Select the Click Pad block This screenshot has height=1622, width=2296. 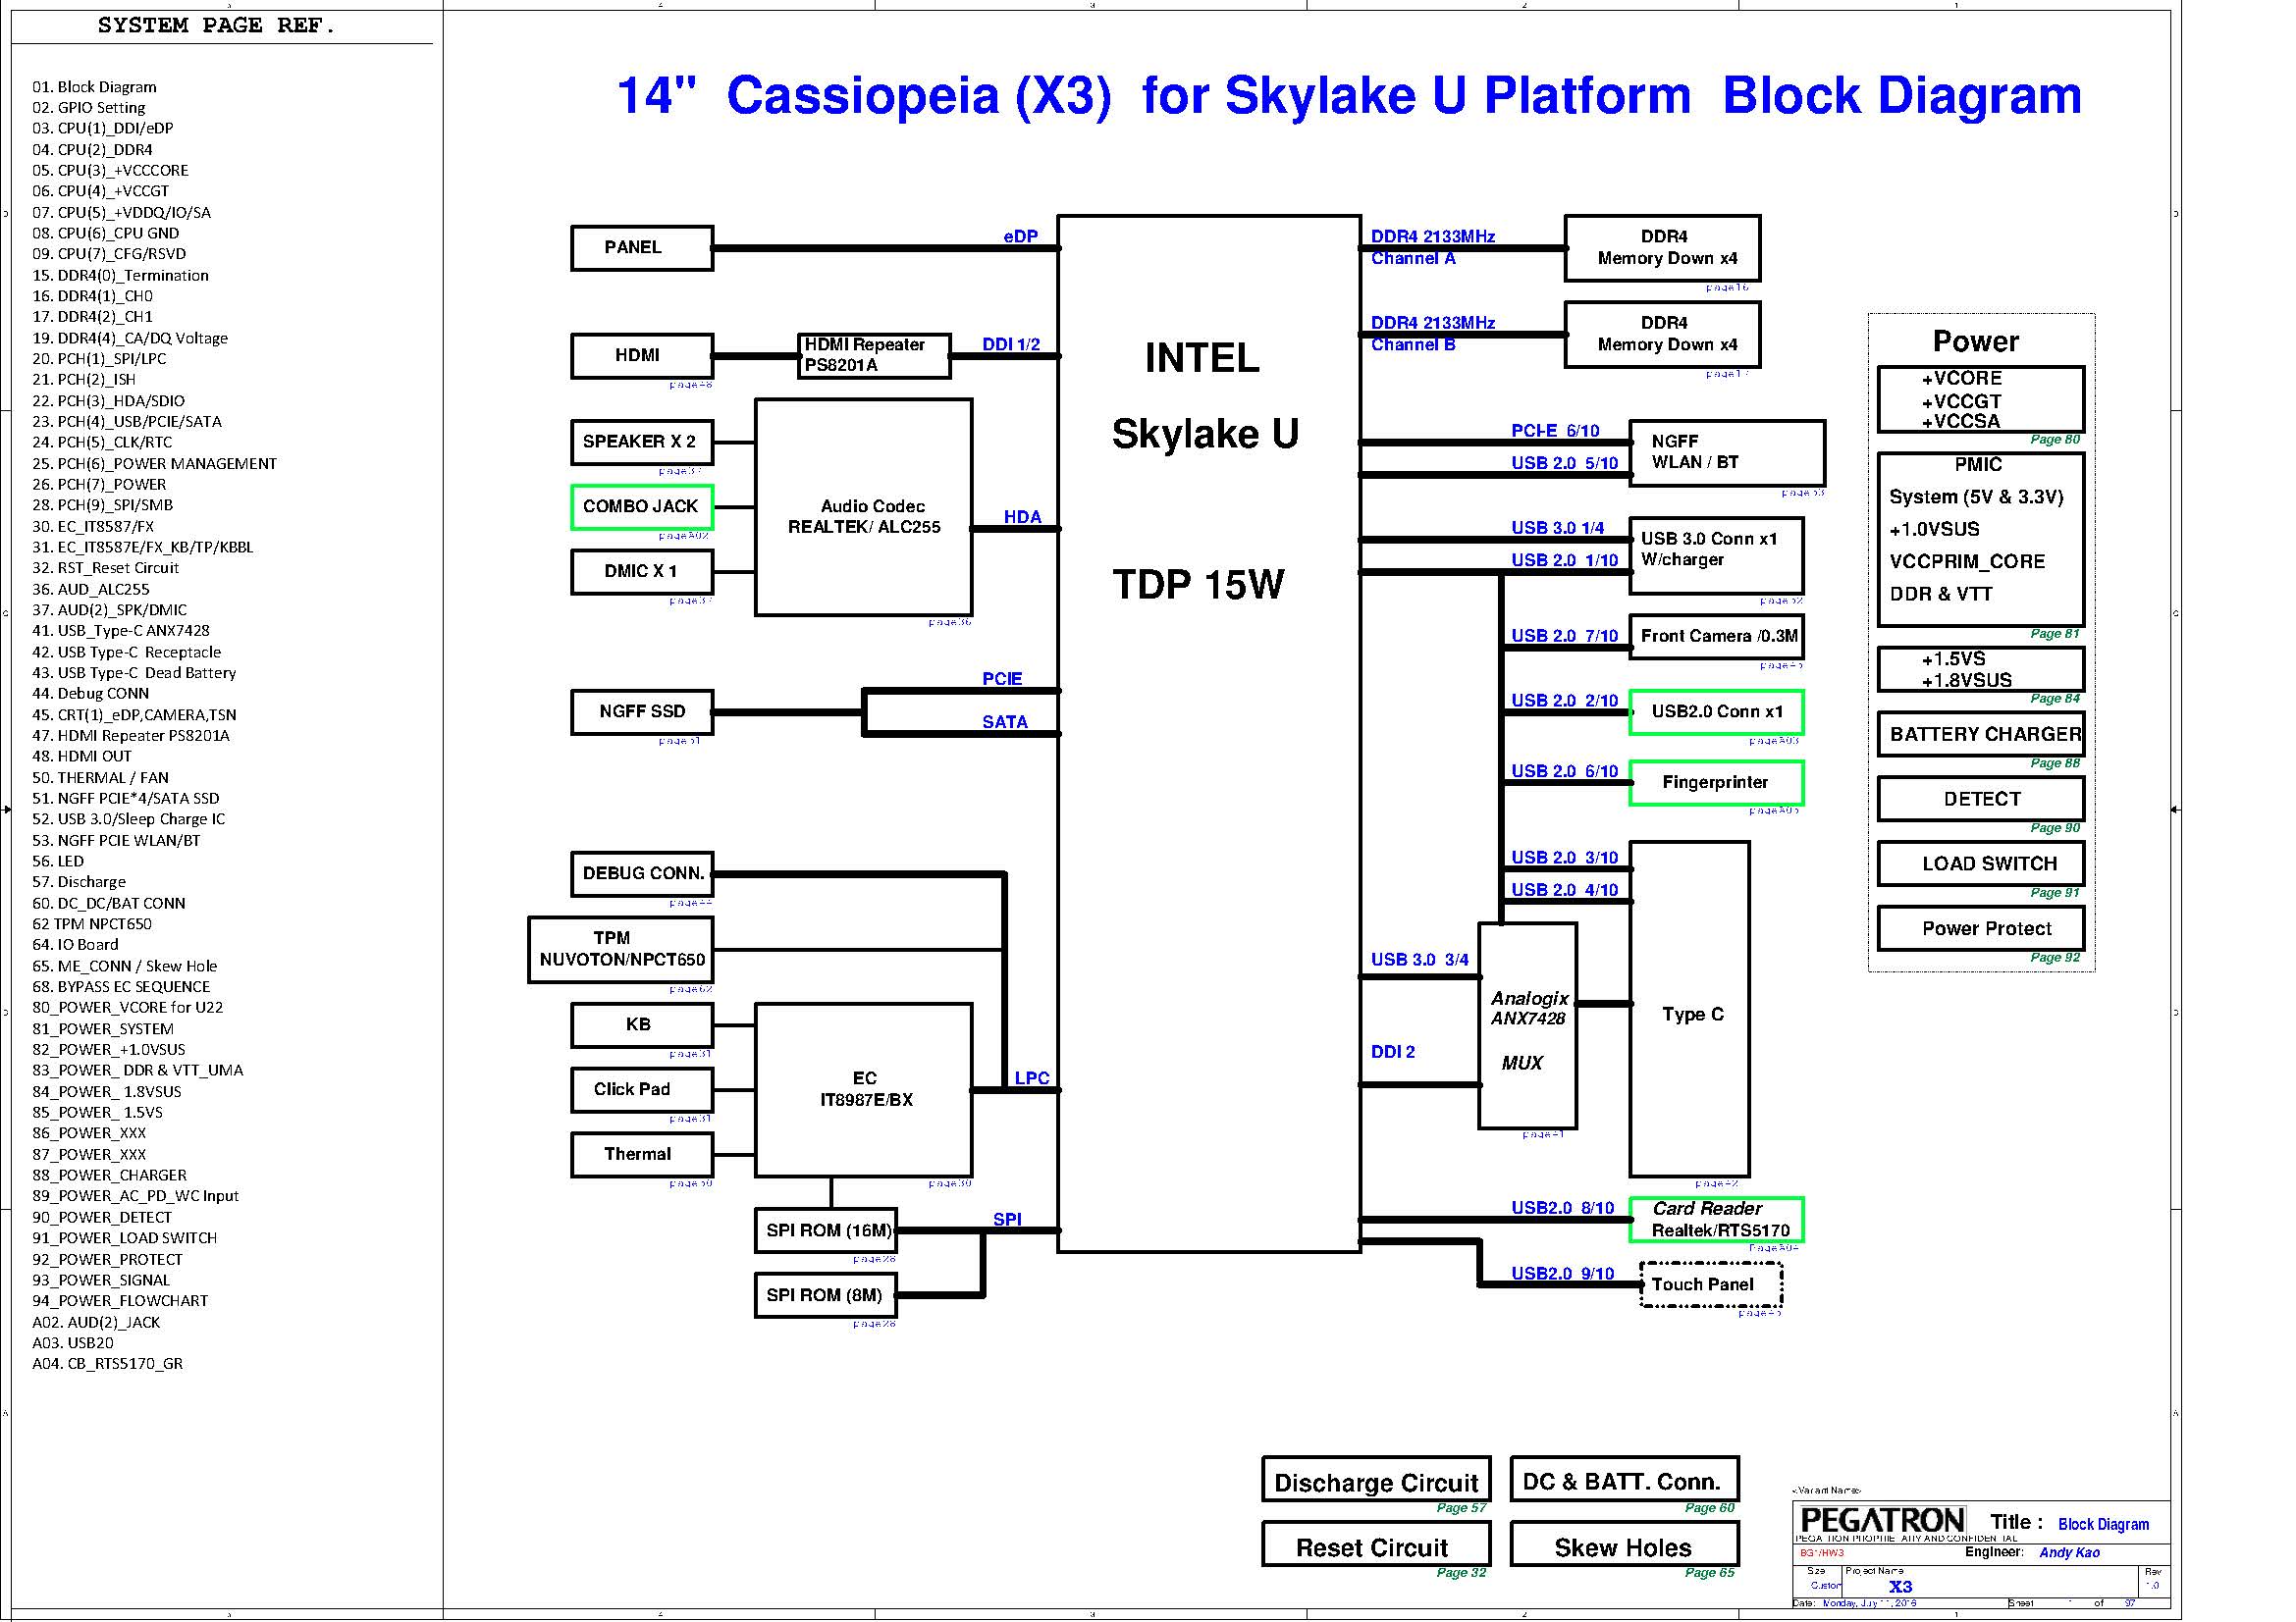click(x=642, y=1090)
